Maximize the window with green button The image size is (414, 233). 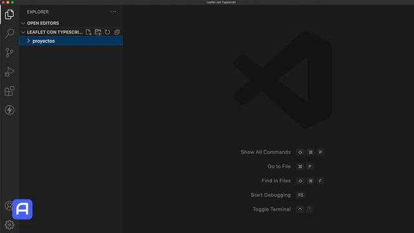[12, 2]
